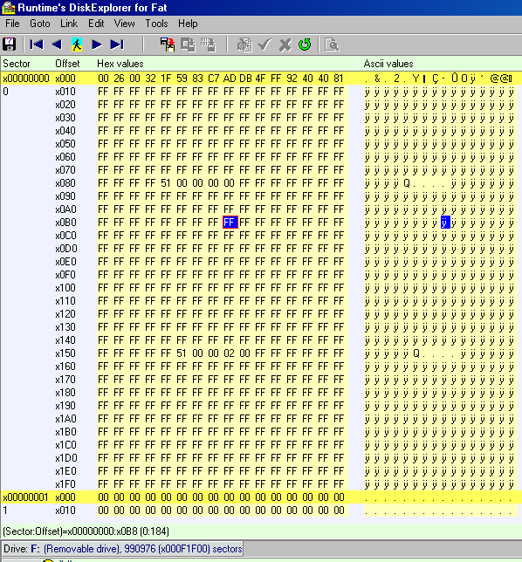Click offset label x080
This screenshot has height=562, width=522.
[65, 183]
